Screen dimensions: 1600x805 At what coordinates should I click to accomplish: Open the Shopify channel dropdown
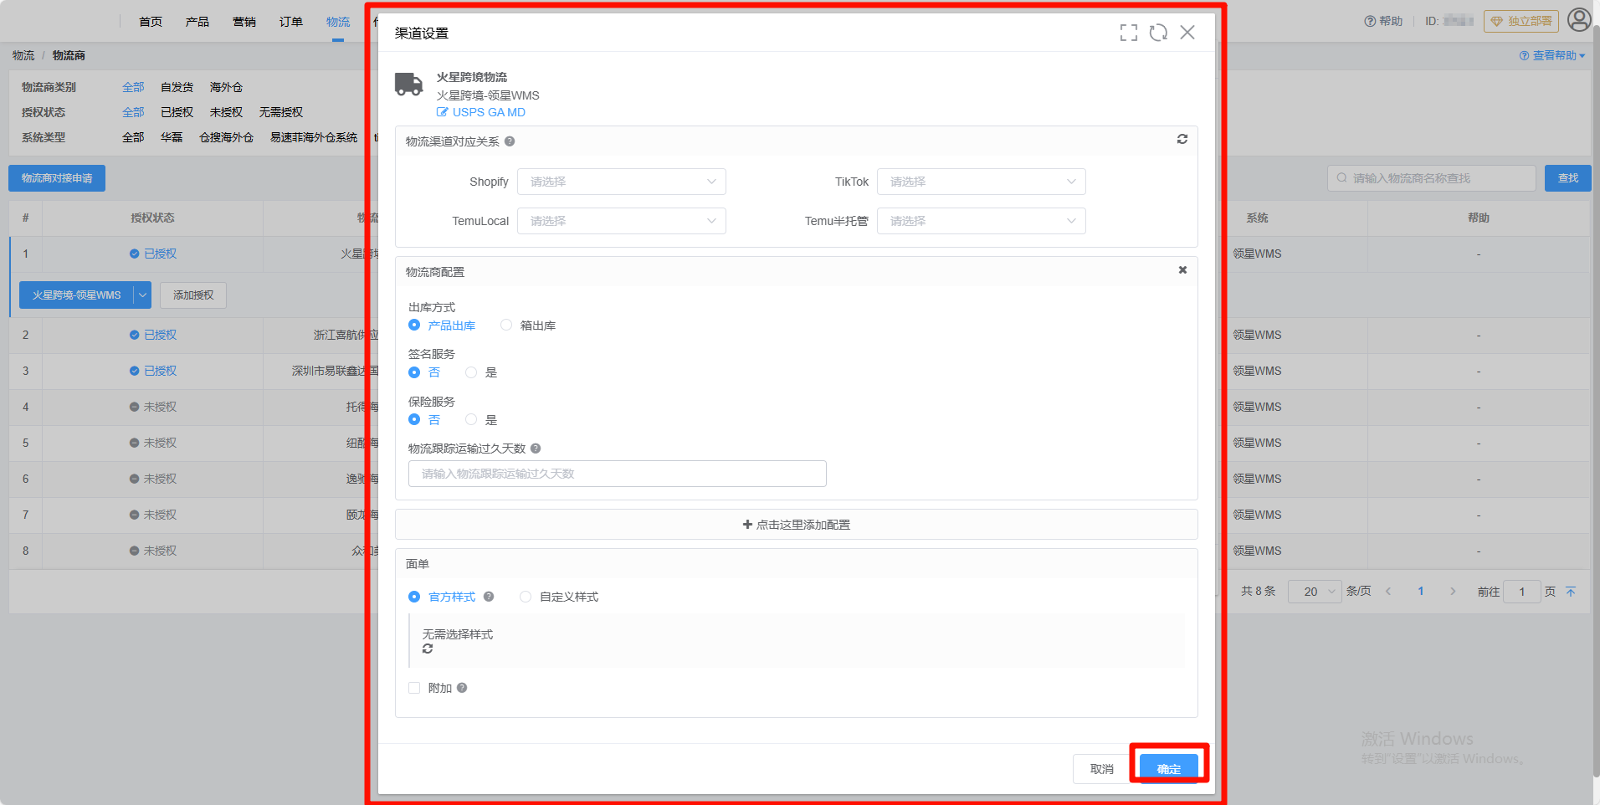point(622,182)
